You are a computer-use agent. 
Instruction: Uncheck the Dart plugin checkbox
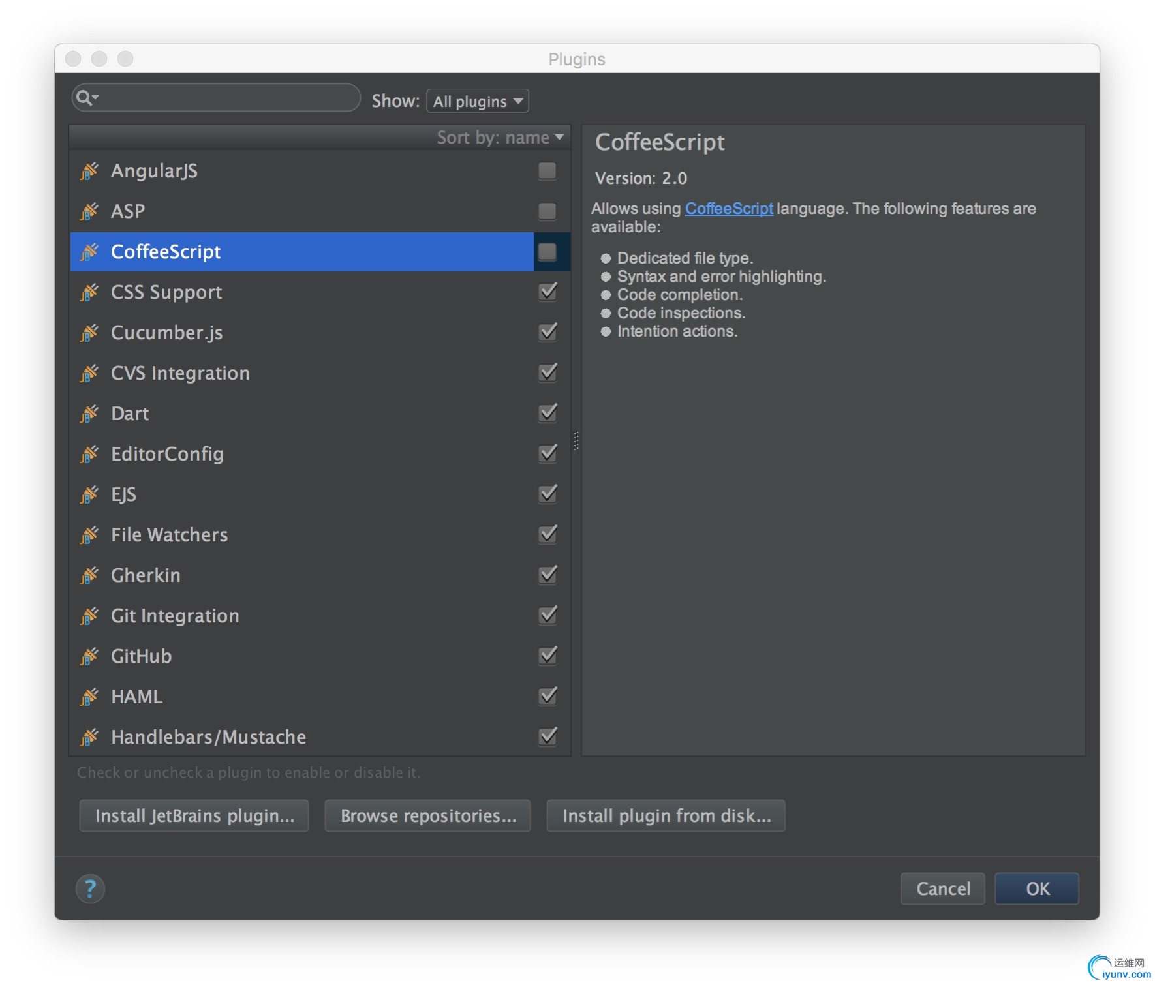(547, 414)
